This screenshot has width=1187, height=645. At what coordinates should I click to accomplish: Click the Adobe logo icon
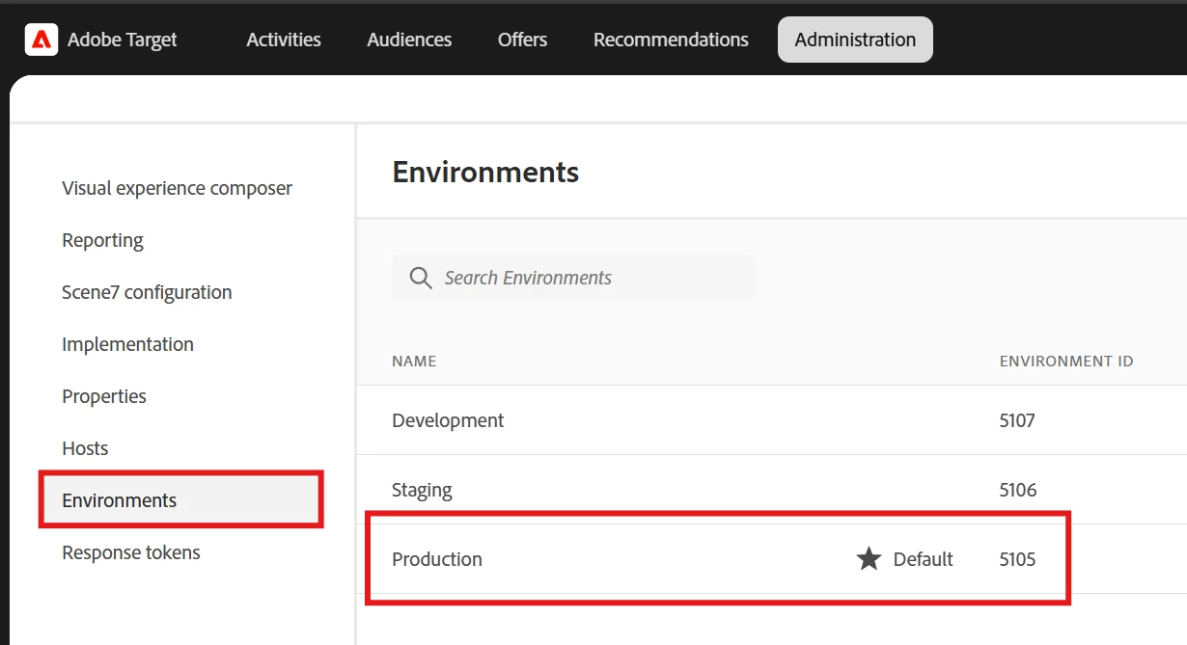point(41,40)
